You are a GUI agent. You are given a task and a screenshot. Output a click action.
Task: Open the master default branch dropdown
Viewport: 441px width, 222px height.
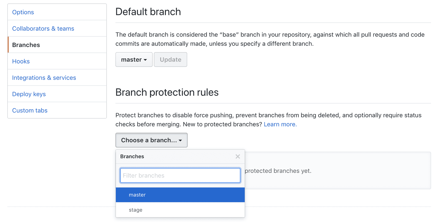pos(134,59)
